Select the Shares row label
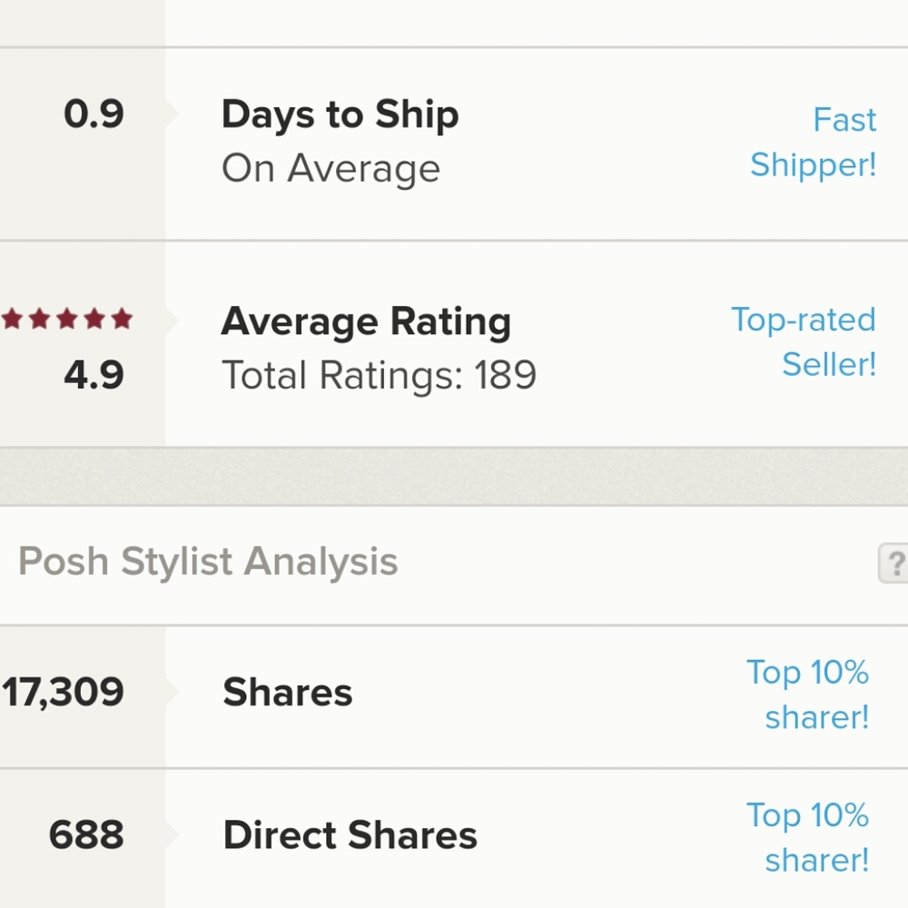 [288, 693]
